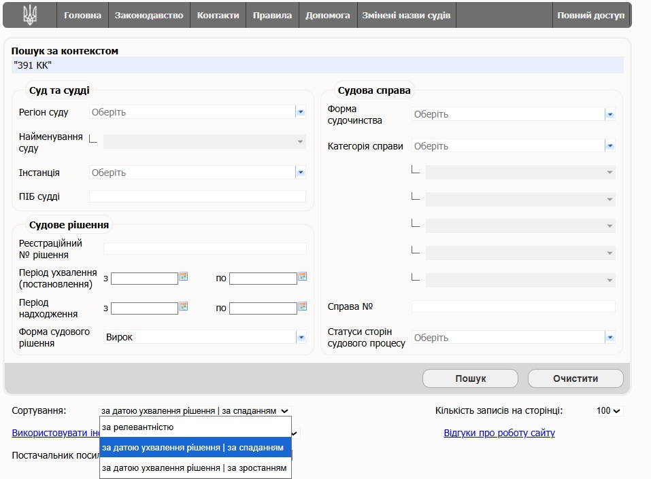Click the Суд та судді section heading
651x479 pixels.
tap(59, 90)
